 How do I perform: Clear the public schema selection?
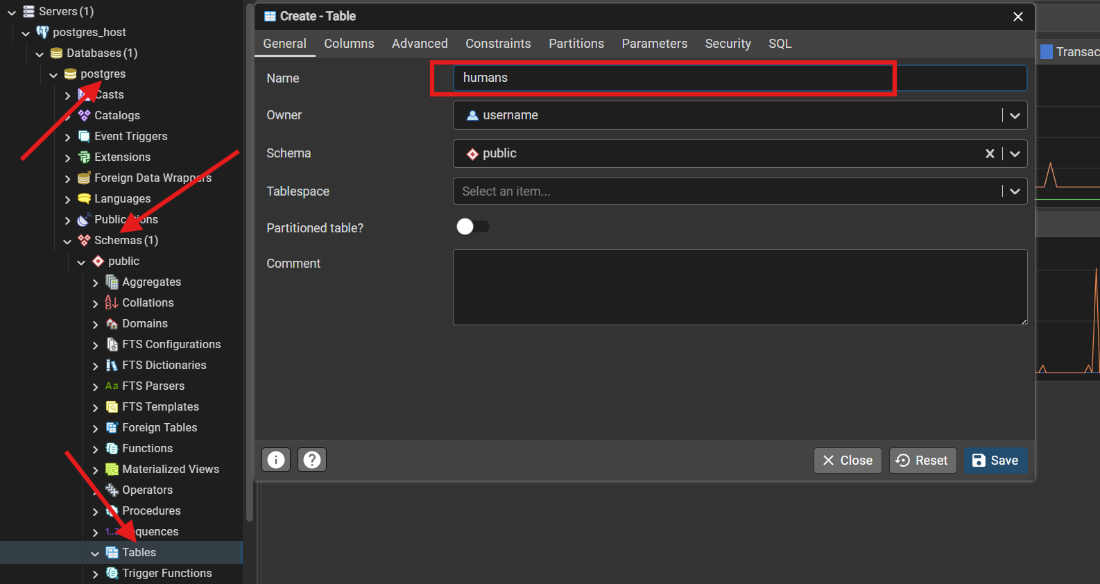pyautogui.click(x=990, y=154)
